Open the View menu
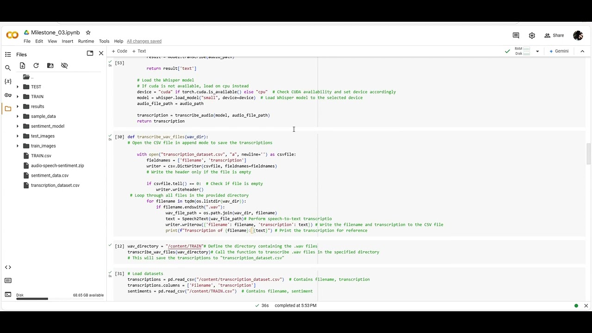 pyautogui.click(x=52, y=41)
